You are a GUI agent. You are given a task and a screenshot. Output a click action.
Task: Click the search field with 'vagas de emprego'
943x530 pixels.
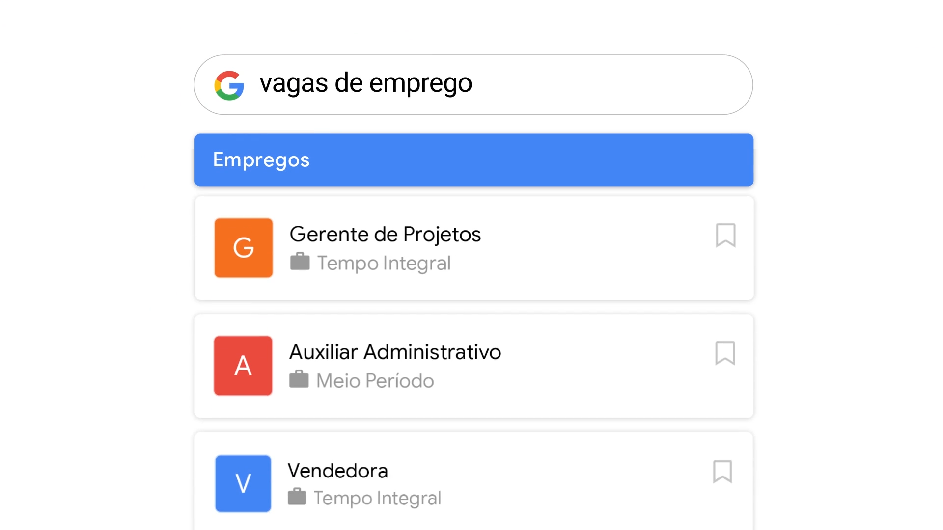[491, 84]
